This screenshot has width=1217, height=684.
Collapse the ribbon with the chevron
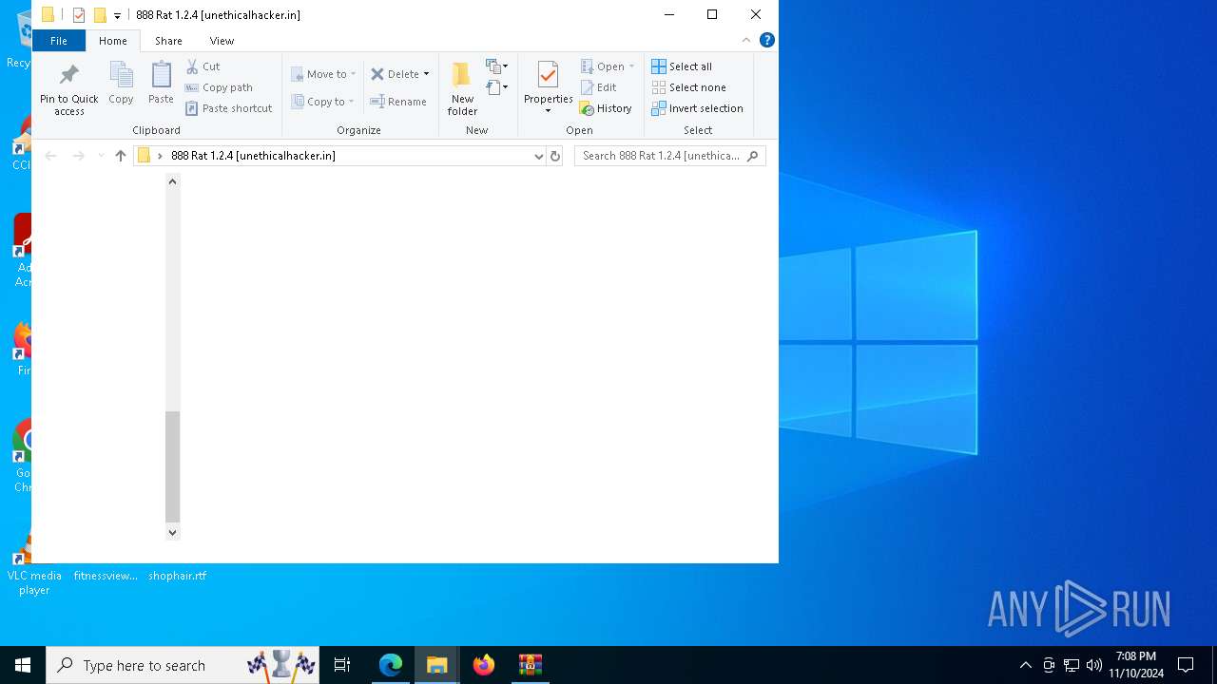tap(746, 40)
